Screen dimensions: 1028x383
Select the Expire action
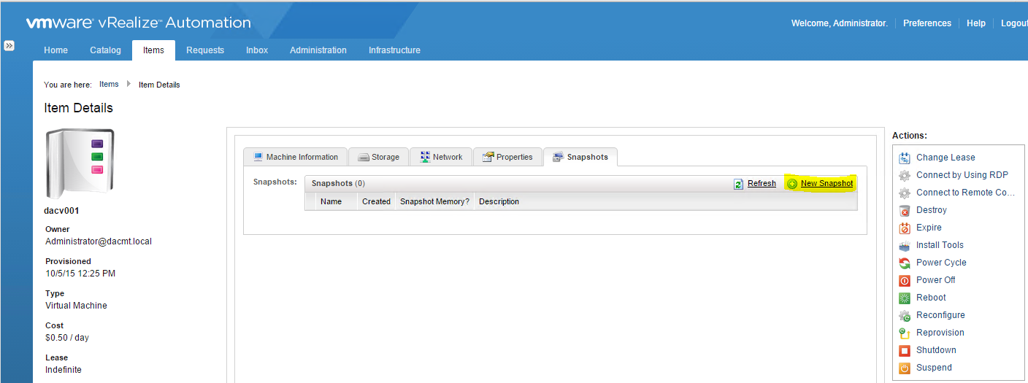pos(929,228)
